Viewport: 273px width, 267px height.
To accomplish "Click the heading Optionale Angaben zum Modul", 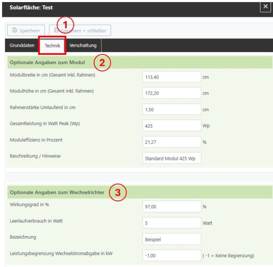I will click(47, 62).
